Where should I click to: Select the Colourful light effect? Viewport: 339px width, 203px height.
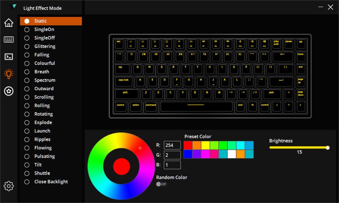(x=51, y=63)
